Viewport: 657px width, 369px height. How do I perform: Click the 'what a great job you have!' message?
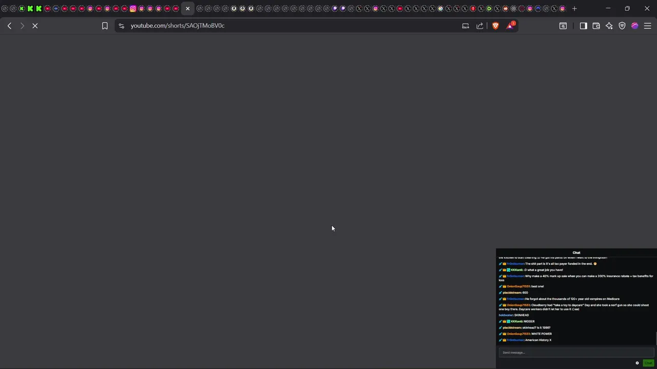click(544, 270)
